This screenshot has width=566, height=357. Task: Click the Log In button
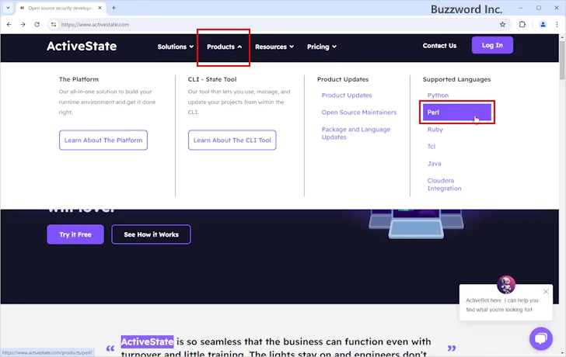tap(492, 45)
